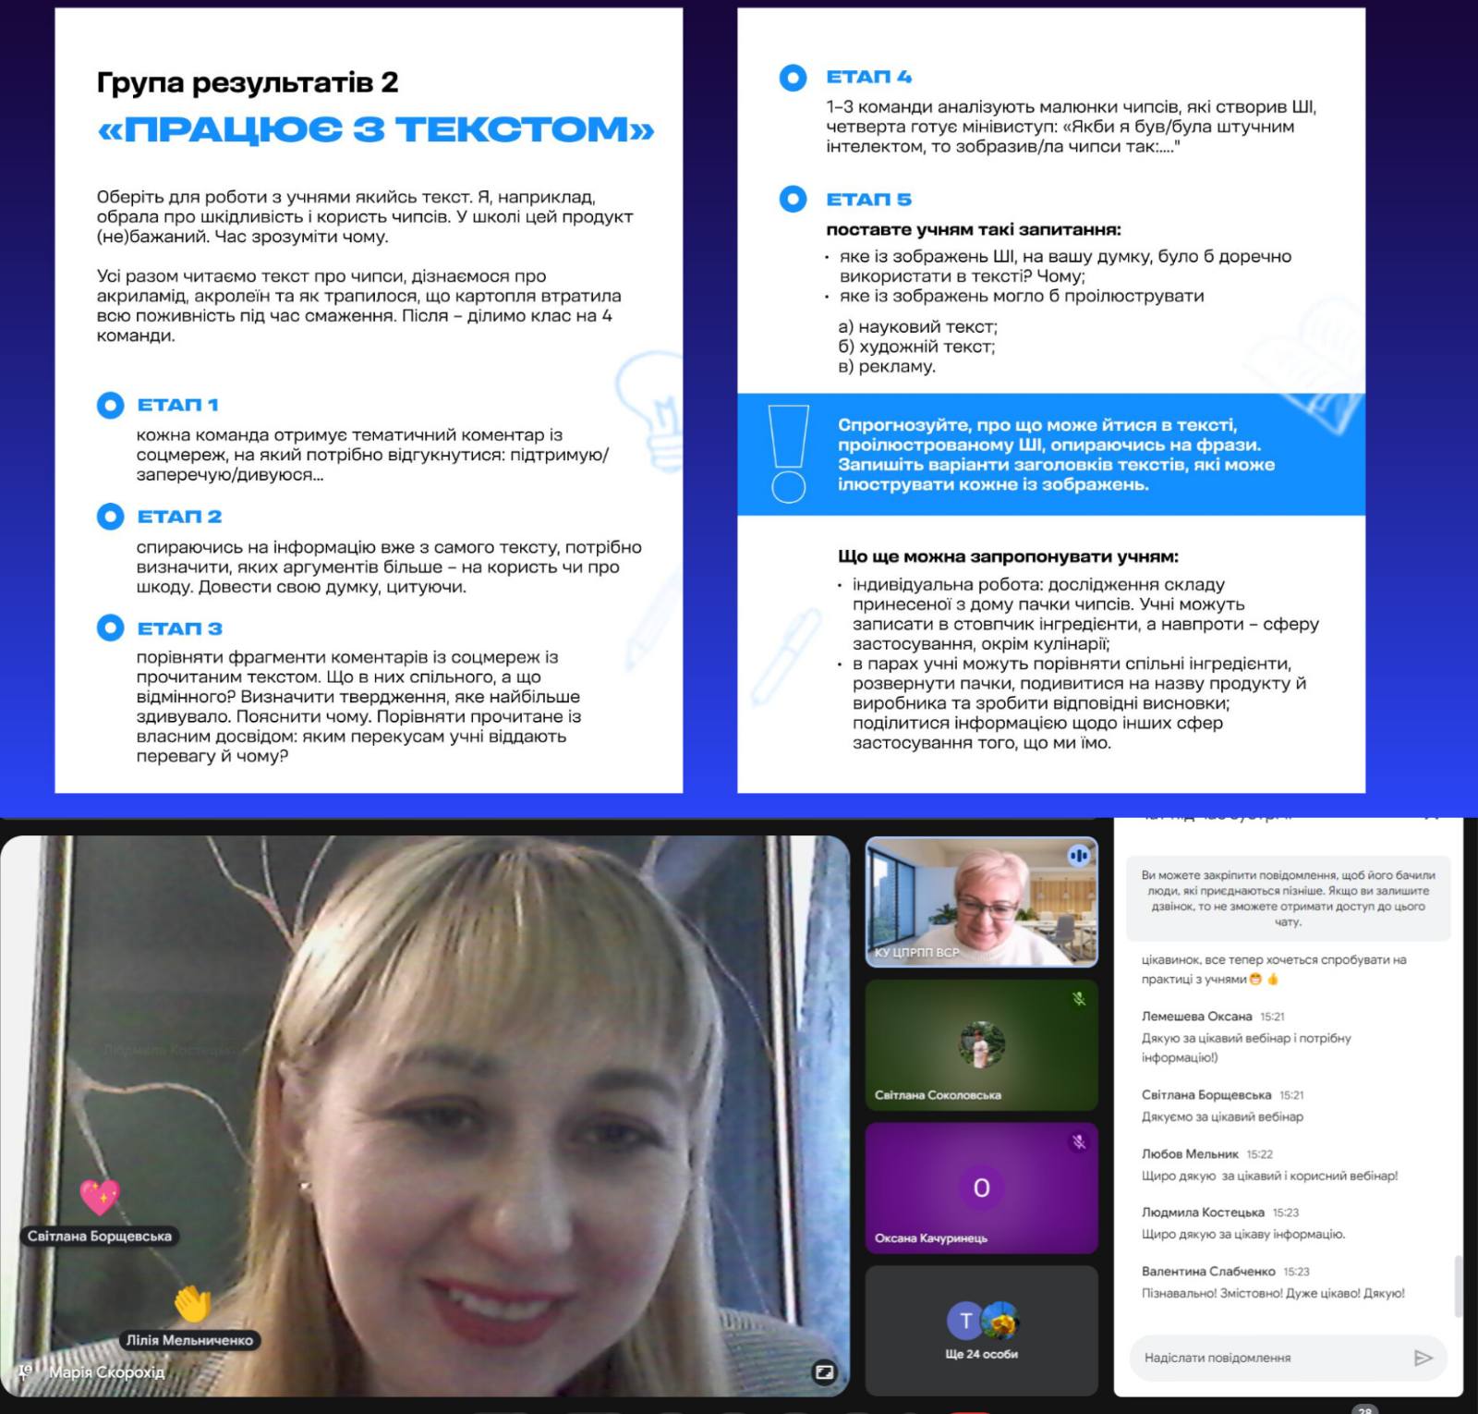The image size is (1478, 1414).
Task: Click Валентина Слабченко's chat message
Action: [1273, 1294]
